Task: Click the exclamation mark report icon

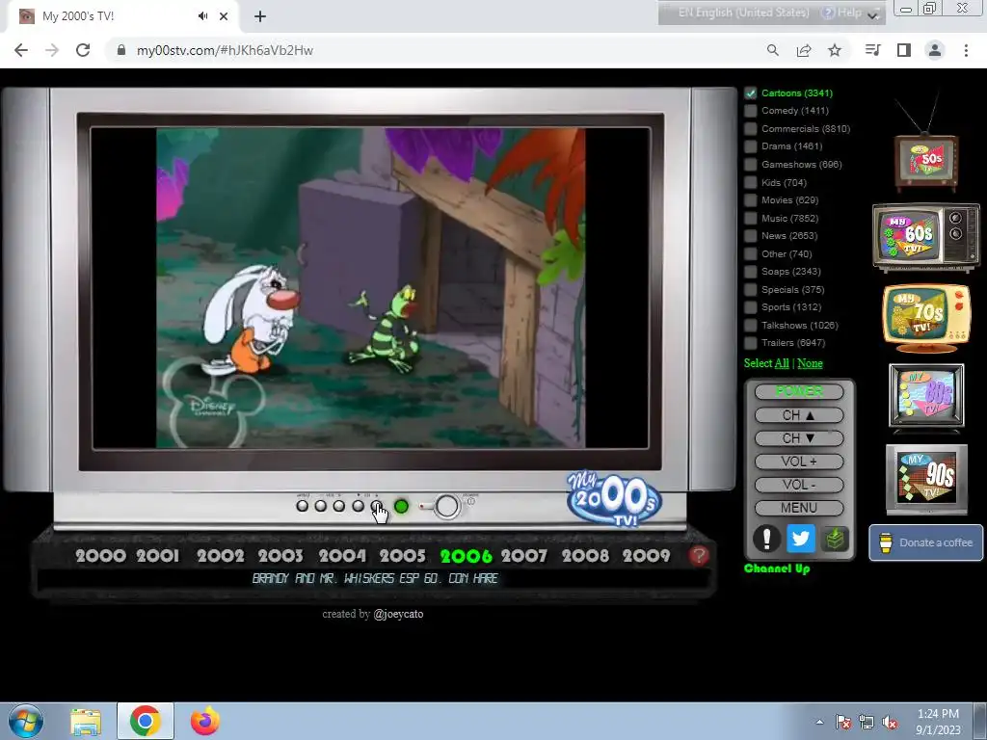Action: click(x=766, y=539)
